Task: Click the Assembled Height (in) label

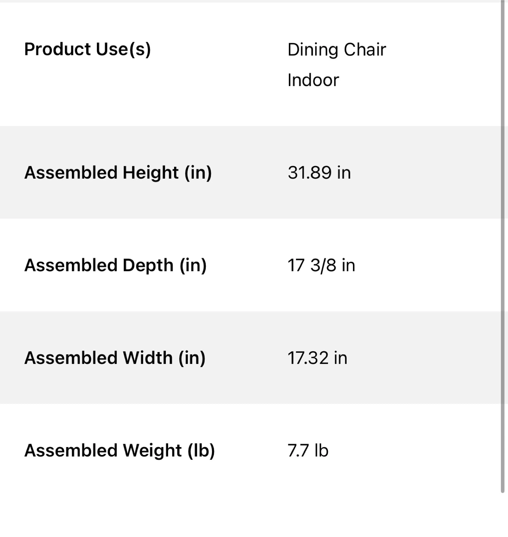Action: pos(118,173)
